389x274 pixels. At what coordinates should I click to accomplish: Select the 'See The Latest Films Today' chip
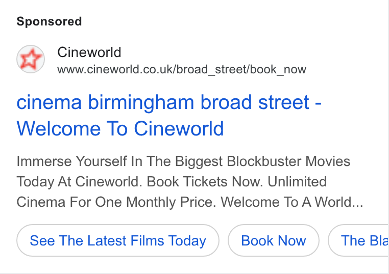(118, 240)
